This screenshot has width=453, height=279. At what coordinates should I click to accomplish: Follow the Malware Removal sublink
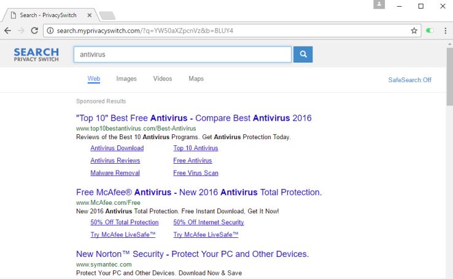click(x=115, y=173)
